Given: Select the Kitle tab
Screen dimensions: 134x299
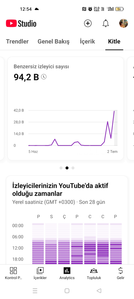Looking at the screenshot, I should pos(114,42).
